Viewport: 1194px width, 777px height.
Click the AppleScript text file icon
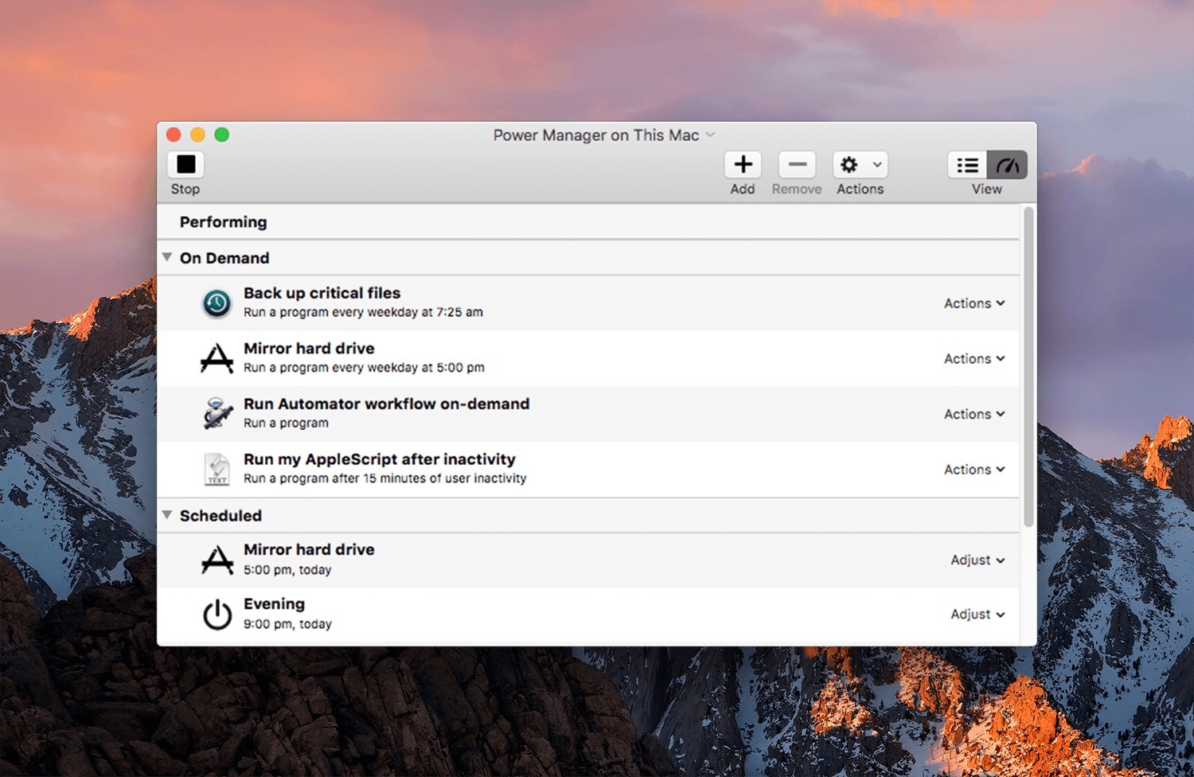[x=217, y=469]
